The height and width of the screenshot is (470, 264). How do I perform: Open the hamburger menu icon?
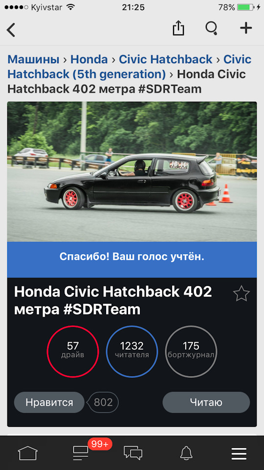coord(239,453)
